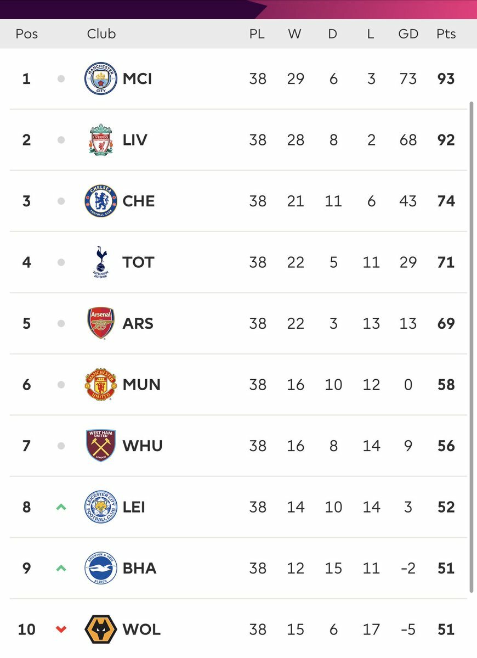
Task: Tap the Brighton & Hove Albion badge
Action: tap(100, 568)
